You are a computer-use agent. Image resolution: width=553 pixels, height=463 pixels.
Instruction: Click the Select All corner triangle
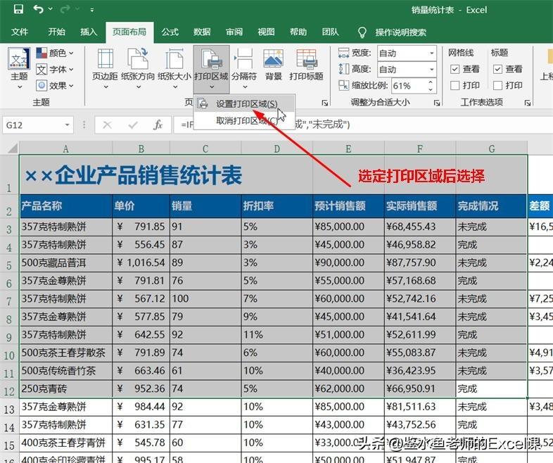coord(13,148)
